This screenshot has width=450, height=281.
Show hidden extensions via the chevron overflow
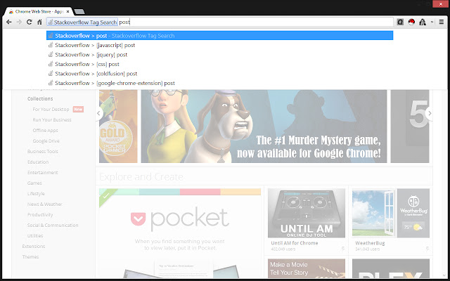coord(432,22)
